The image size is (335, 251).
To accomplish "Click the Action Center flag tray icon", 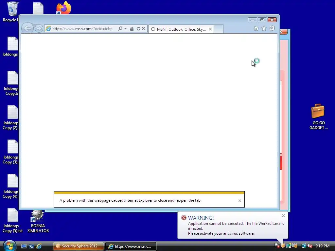I will click(277, 246).
